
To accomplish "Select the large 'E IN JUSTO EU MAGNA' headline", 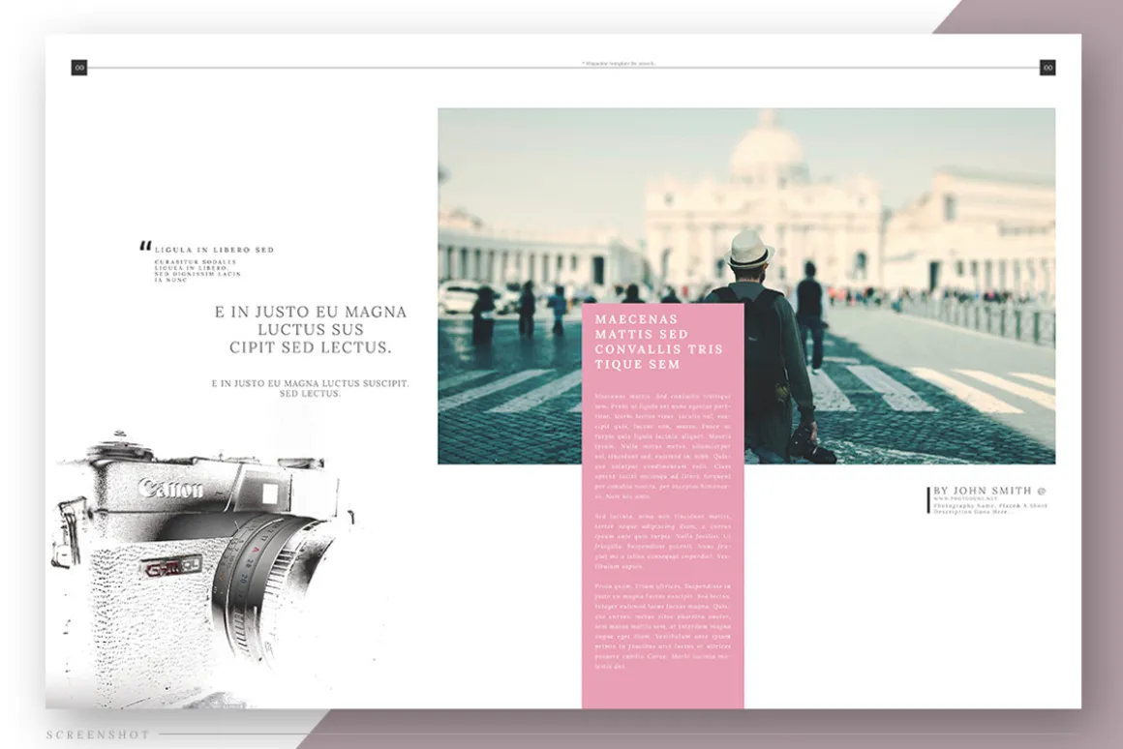I will tap(311, 329).
